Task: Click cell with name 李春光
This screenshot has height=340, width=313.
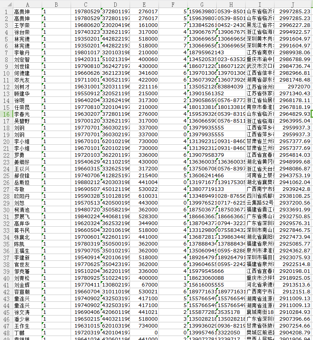Action: [x=27, y=114]
